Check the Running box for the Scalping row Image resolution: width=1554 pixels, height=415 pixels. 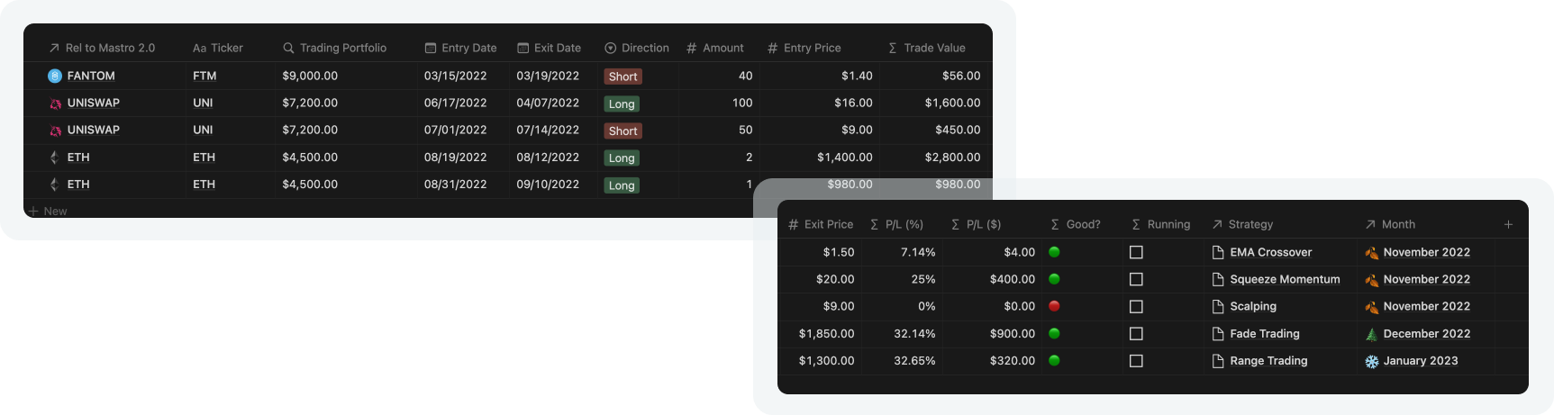(1136, 307)
